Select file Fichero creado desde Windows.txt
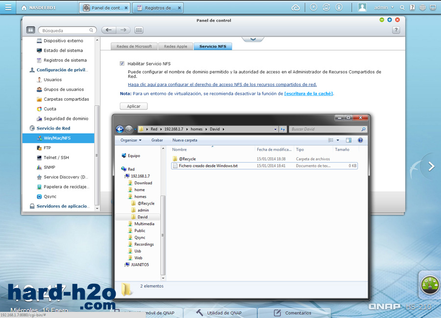This screenshot has height=318, width=441. point(264,166)
